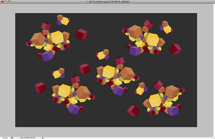The height and width of the screenshot is (139, 215).
Task: Close the 3D Transform.psd window
Action: pyautogui.click(x=3, y=2)
